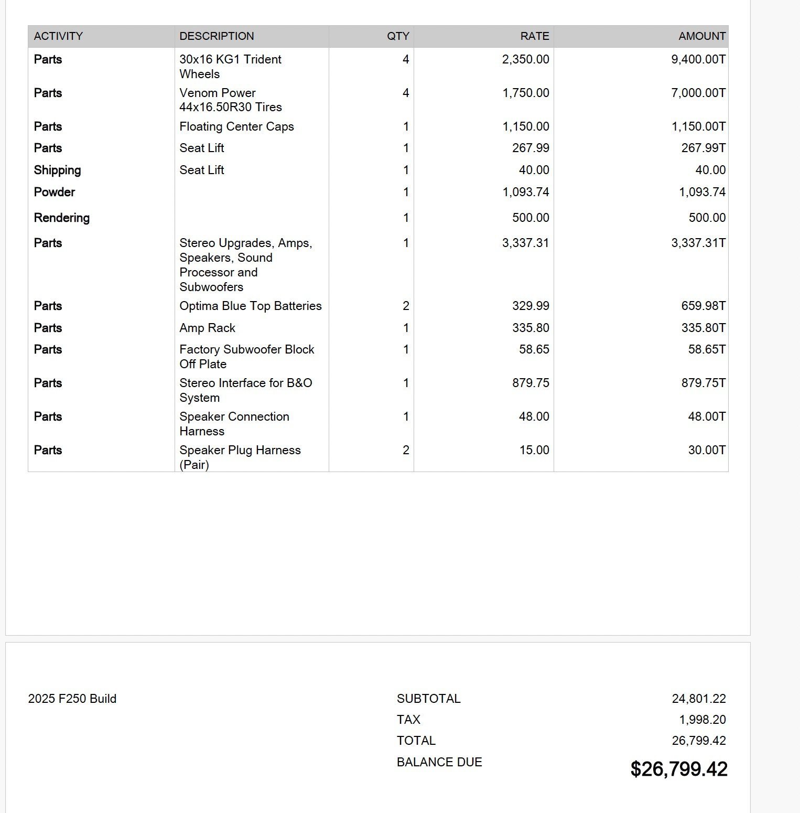Click the 9,400.00T amount value

pyautogui.click(x=698, y=59)
